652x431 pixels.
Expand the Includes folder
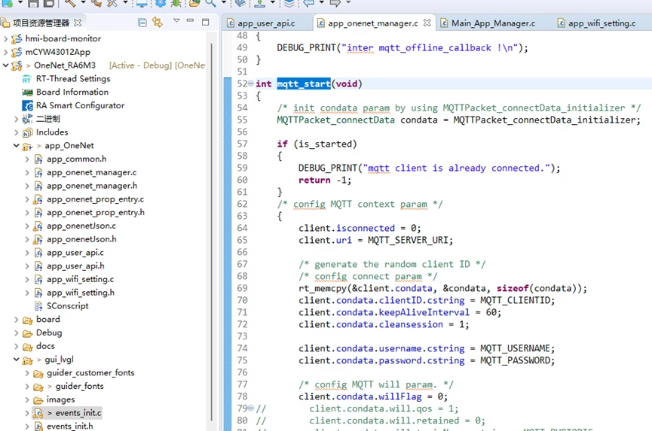(17, 132)
